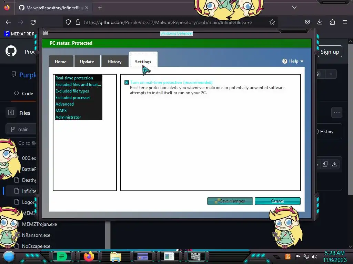Viewport: 353px width, 264px height.
Task: Close the MalwareRepository browser tab
Action: (87, 8)
